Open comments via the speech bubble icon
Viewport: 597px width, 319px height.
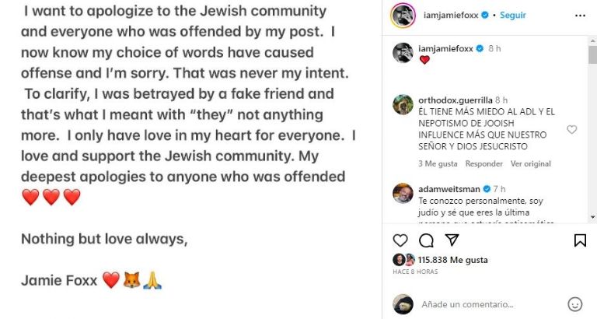426,240
